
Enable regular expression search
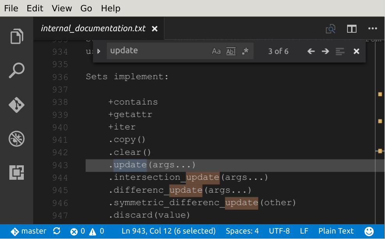click(245, 51)
